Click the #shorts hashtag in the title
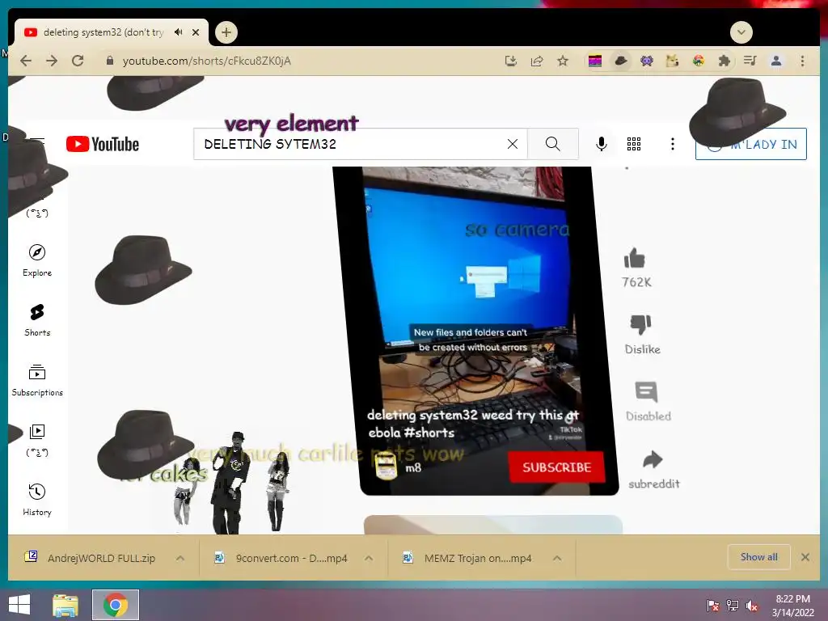This screenshot has height=621, width=828. pos(429,433)
